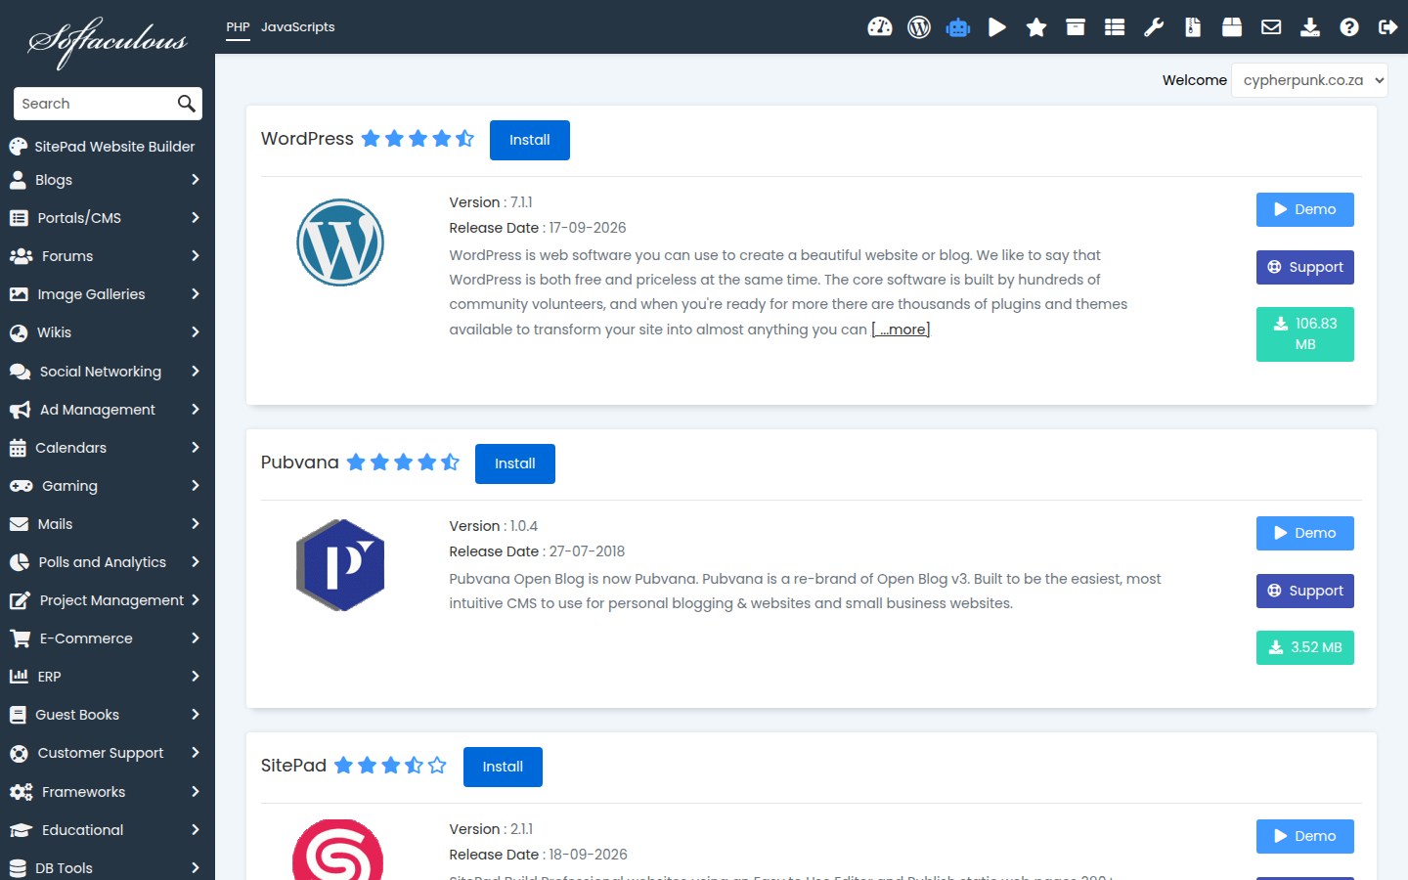
Task: Expand the Image Galleries category
Action: point(108,294)
